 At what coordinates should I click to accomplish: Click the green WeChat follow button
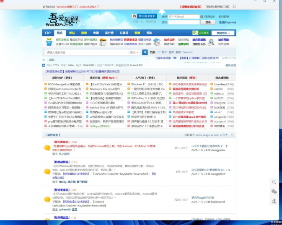pyautogui.click(x=201, y=33)
